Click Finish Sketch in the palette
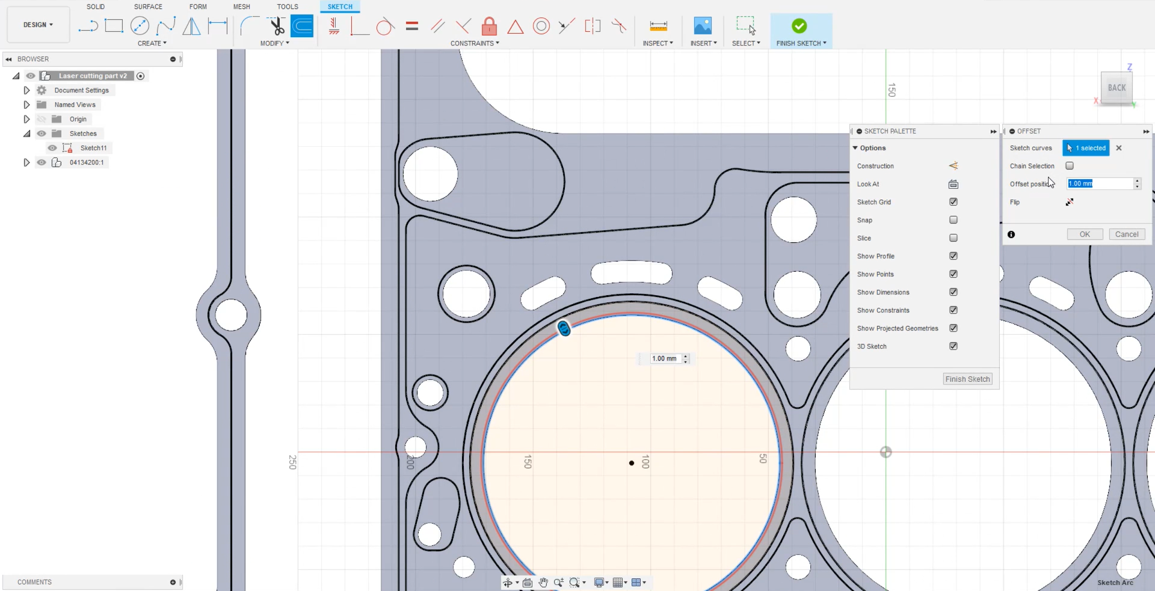Viewport: 1155px width, 591px height. 967,379
